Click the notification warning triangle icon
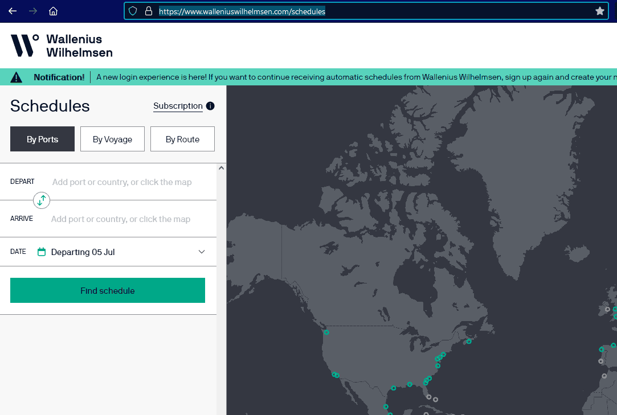Image resolution: width=617 pixels, height=415 pixels. pyautogui.click(x=16, y=77)
